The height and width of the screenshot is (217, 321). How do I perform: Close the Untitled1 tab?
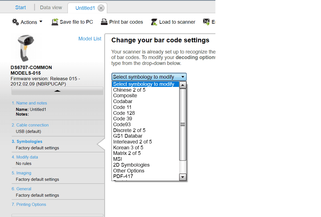[101, 8]
